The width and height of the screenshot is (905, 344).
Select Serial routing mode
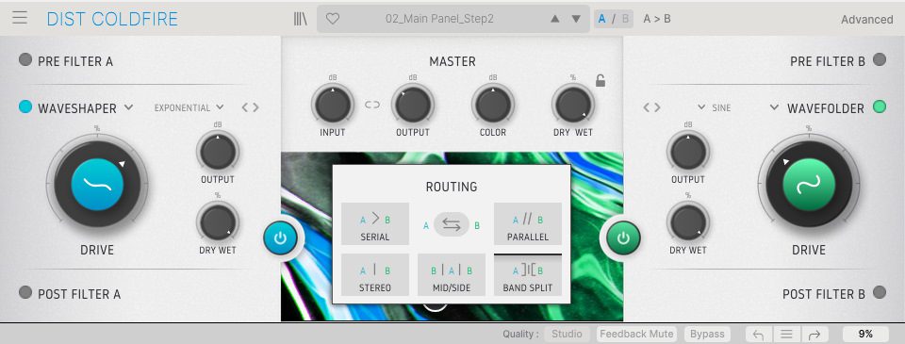(x=375, y=224)
